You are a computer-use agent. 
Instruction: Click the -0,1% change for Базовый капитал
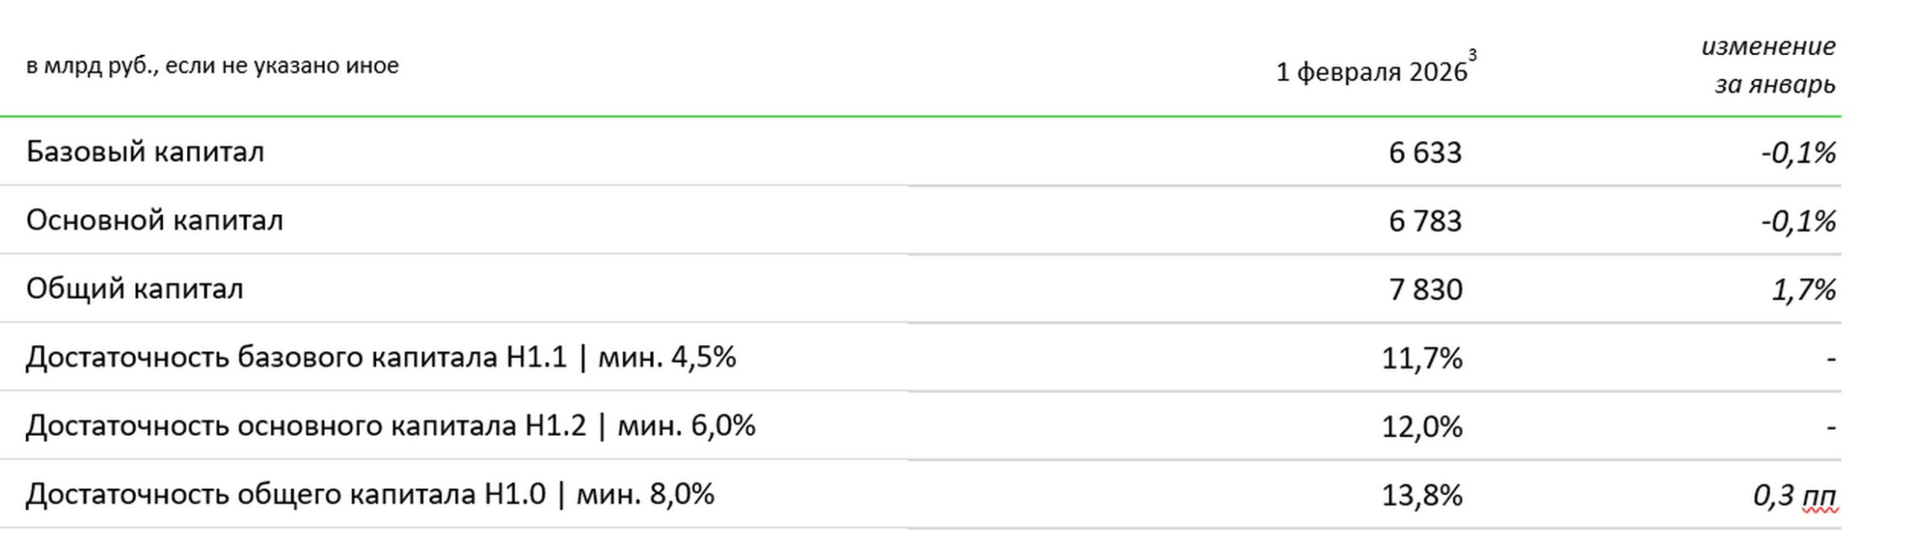(x=1798, y=153)
